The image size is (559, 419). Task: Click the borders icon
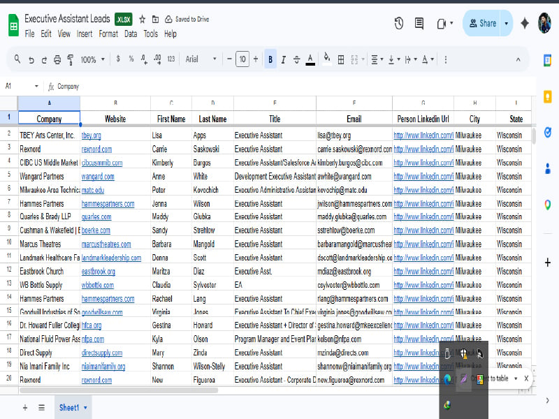pos(341,60)
